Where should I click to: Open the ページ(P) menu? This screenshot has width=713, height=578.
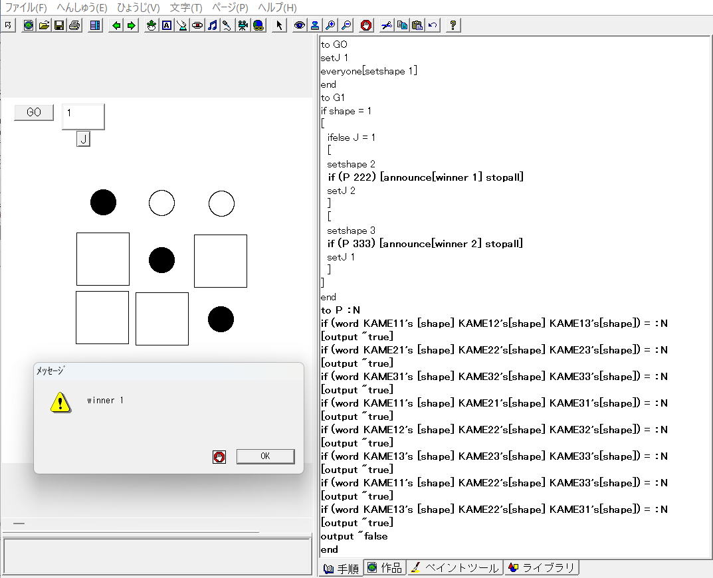pyautogui.click(x=230, y=8)
